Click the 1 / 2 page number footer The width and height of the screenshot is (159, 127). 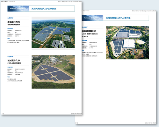click(x=2, y=114)
